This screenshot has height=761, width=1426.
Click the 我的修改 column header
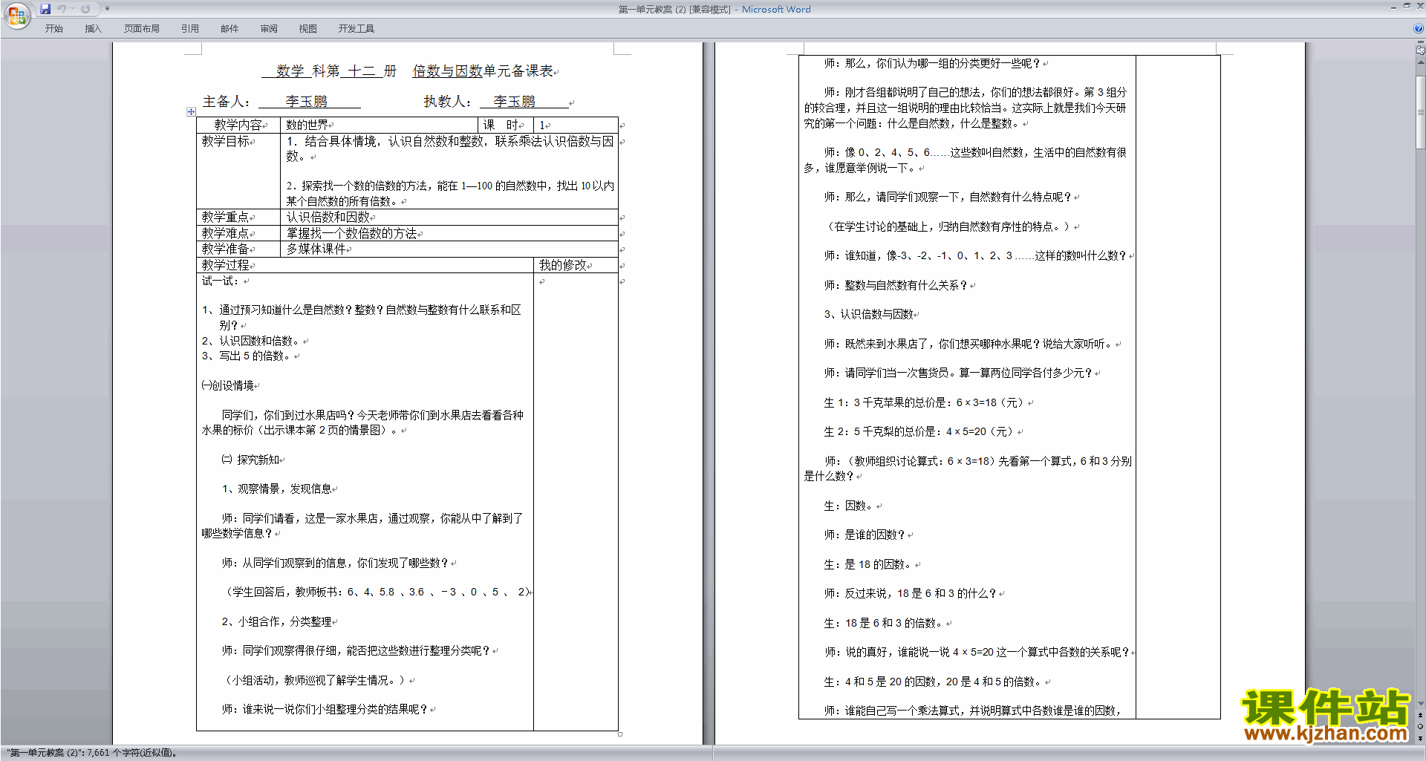click(576, 265)
